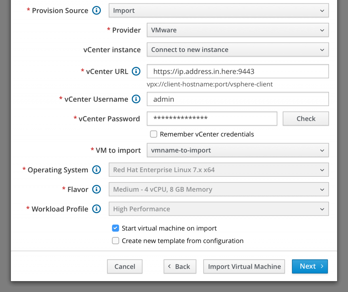The image size is (348, 292).
Task: Click info icon next to vCenter URL
Action: tap(136, 71)
